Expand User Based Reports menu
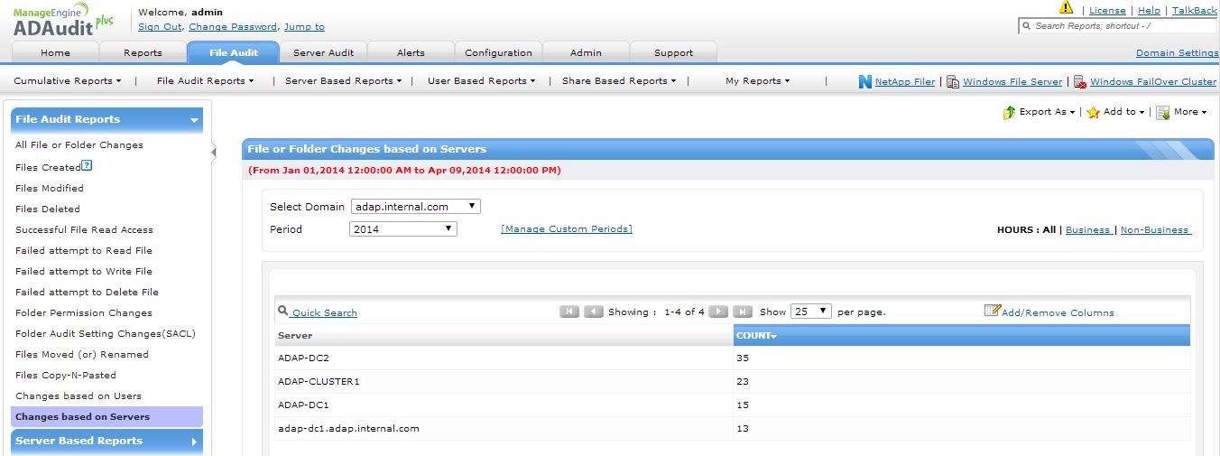 tap(481, 81)
